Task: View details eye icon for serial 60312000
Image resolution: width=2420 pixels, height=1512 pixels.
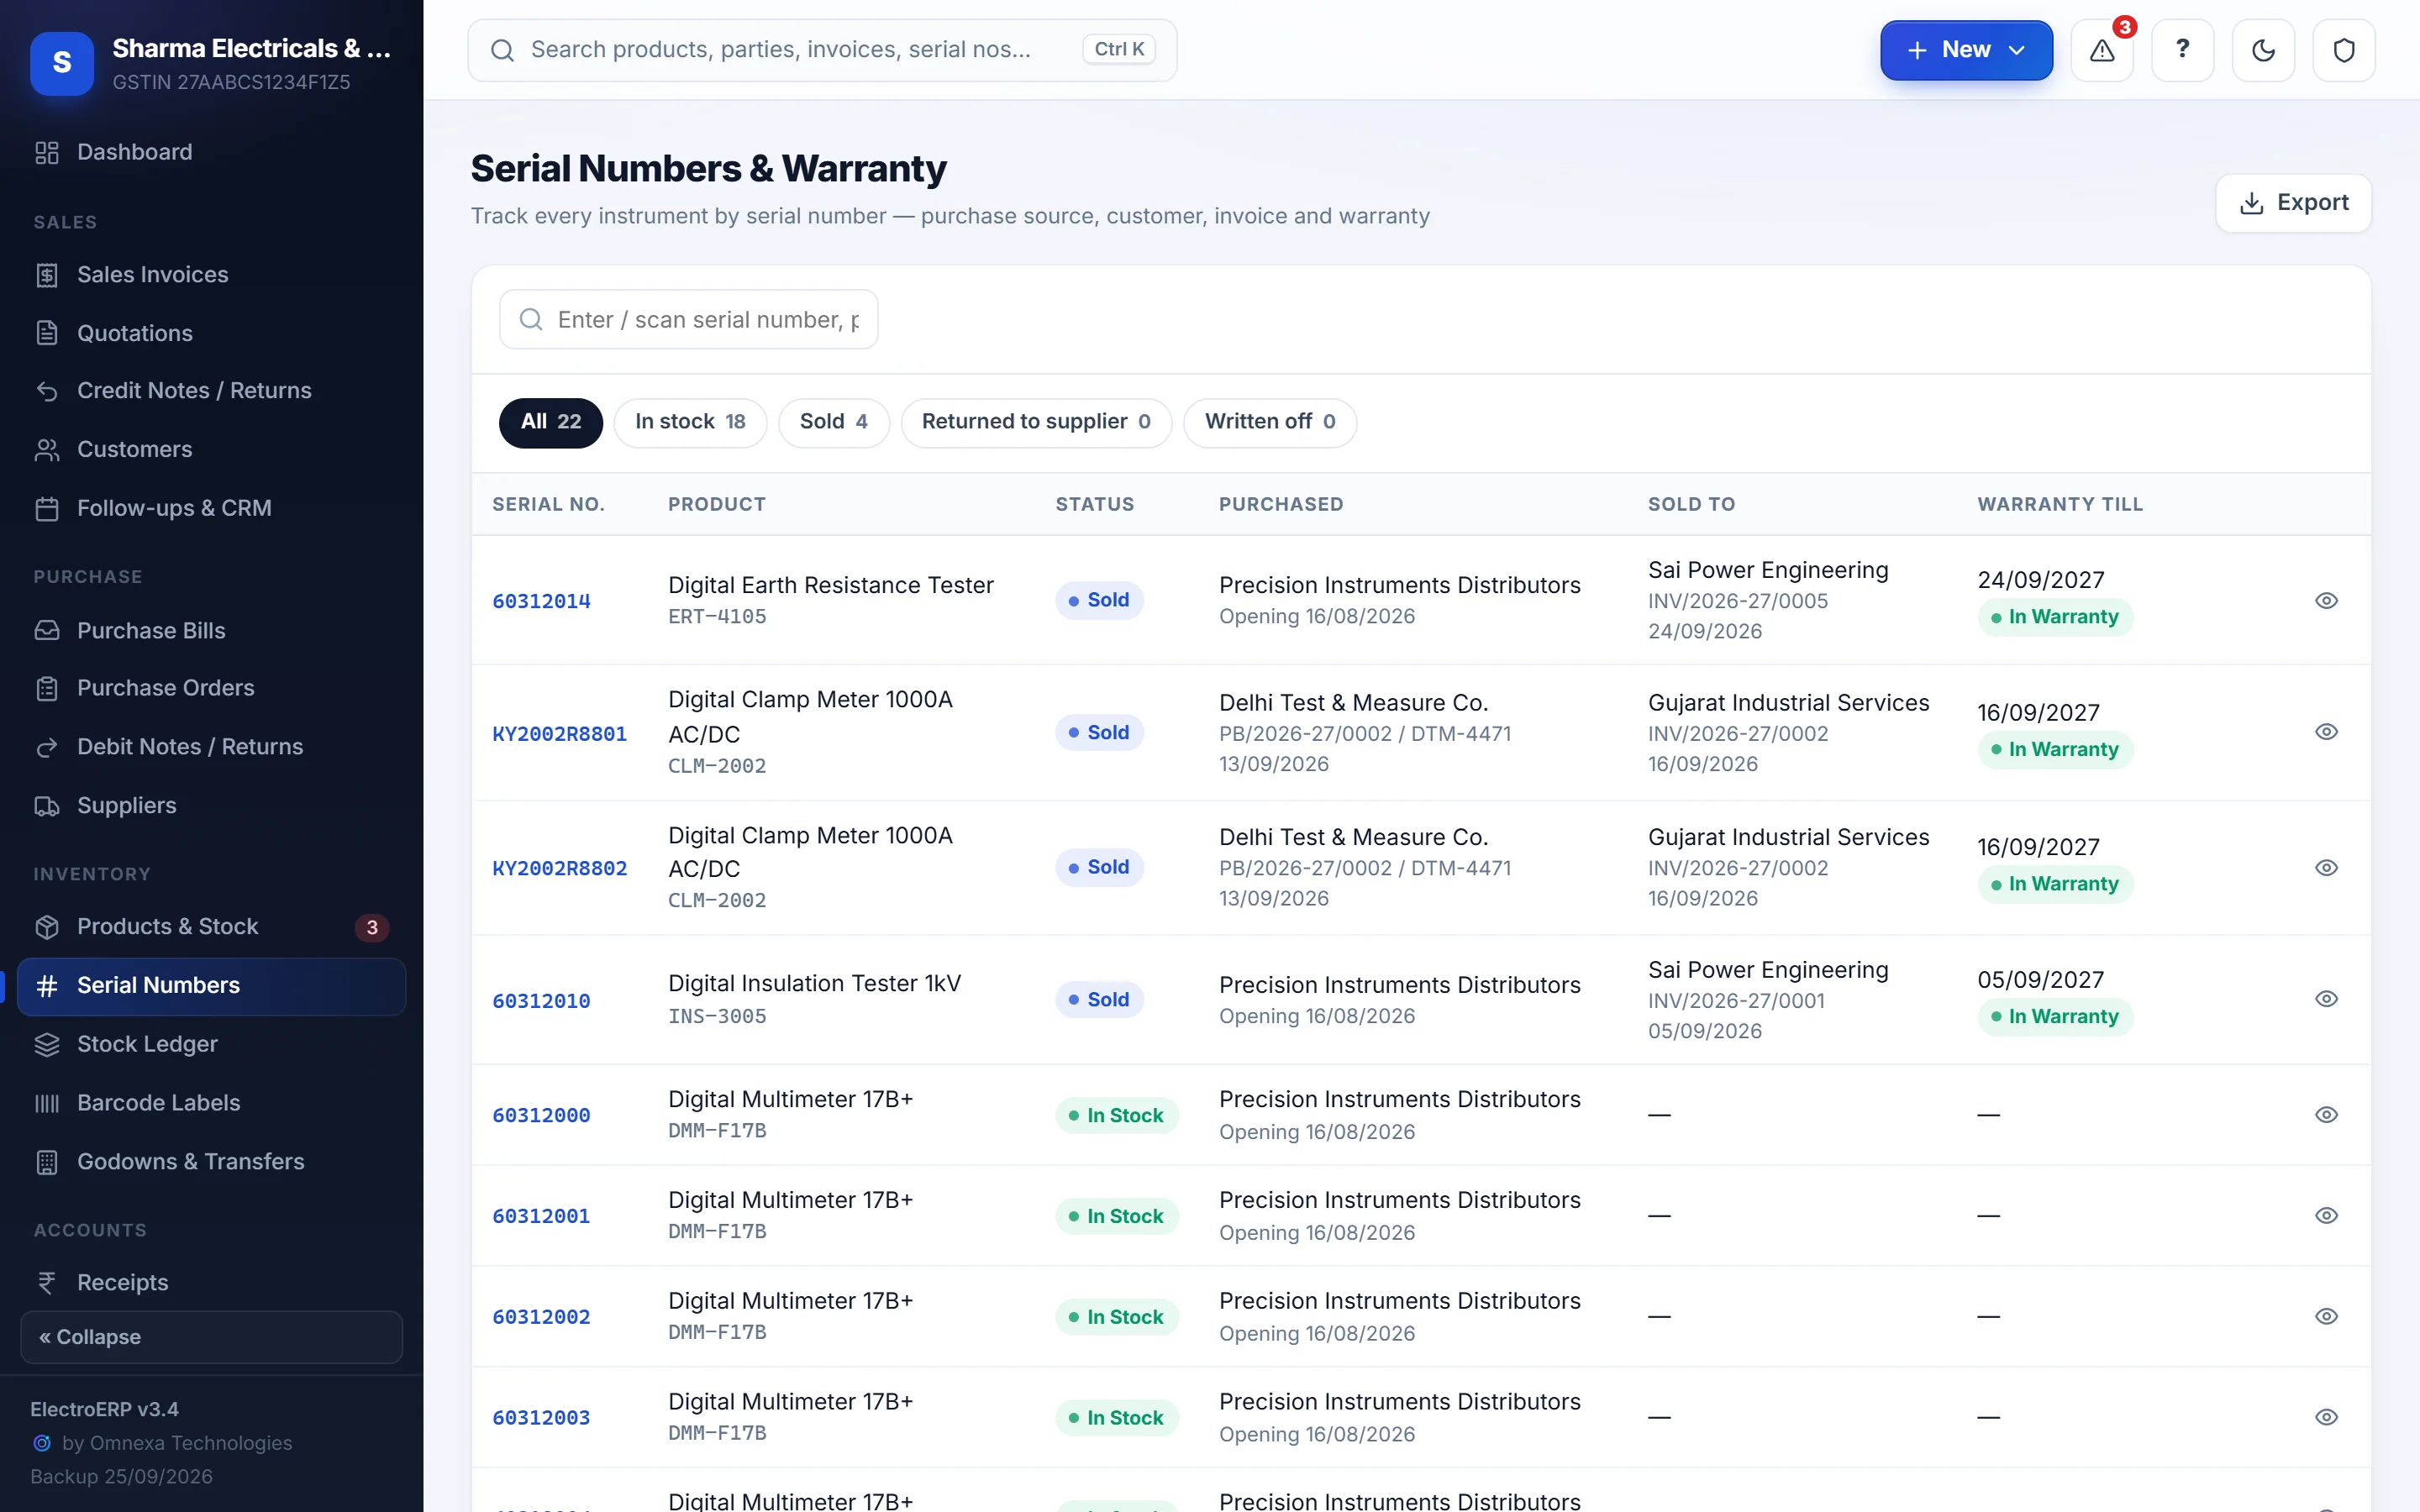Action: 2326,1114
